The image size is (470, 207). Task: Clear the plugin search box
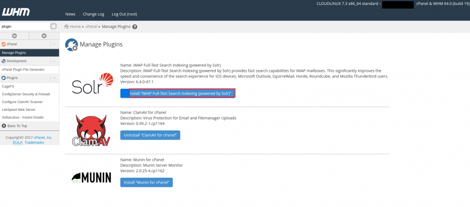[53, 26]
